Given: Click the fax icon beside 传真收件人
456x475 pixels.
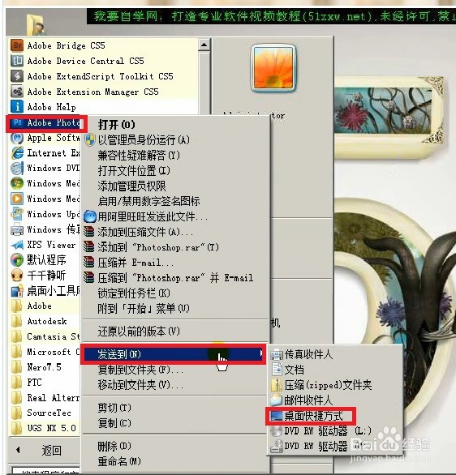Looking at the screenshot, I should [x=276, y=354].
